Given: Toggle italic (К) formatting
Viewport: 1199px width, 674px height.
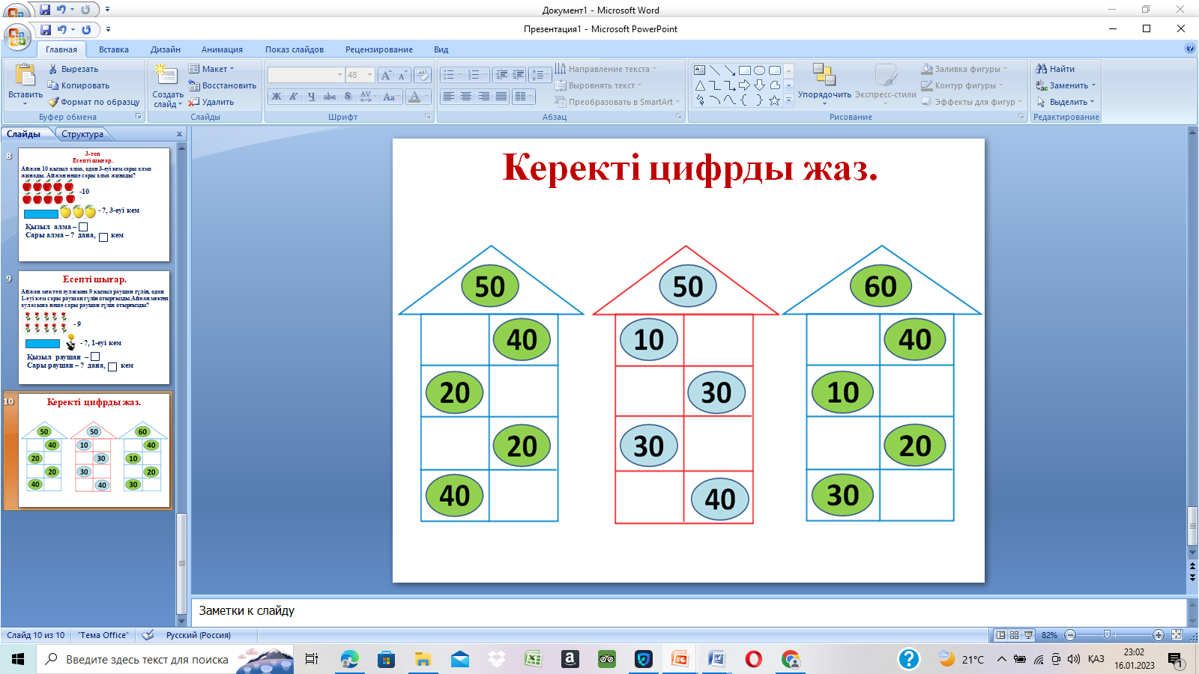Looking at the screenshot, I should click(294, 97).
